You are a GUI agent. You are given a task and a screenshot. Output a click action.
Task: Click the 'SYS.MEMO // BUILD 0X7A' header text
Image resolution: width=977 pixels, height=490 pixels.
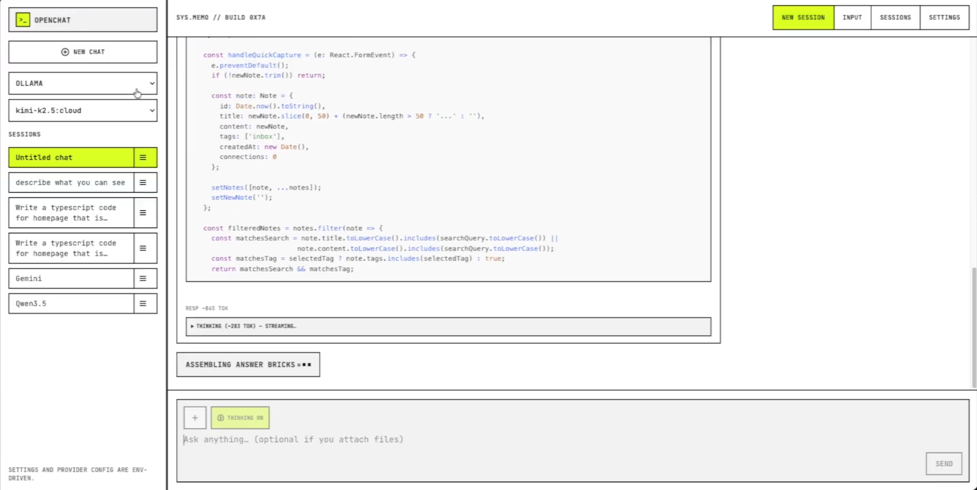221,17
